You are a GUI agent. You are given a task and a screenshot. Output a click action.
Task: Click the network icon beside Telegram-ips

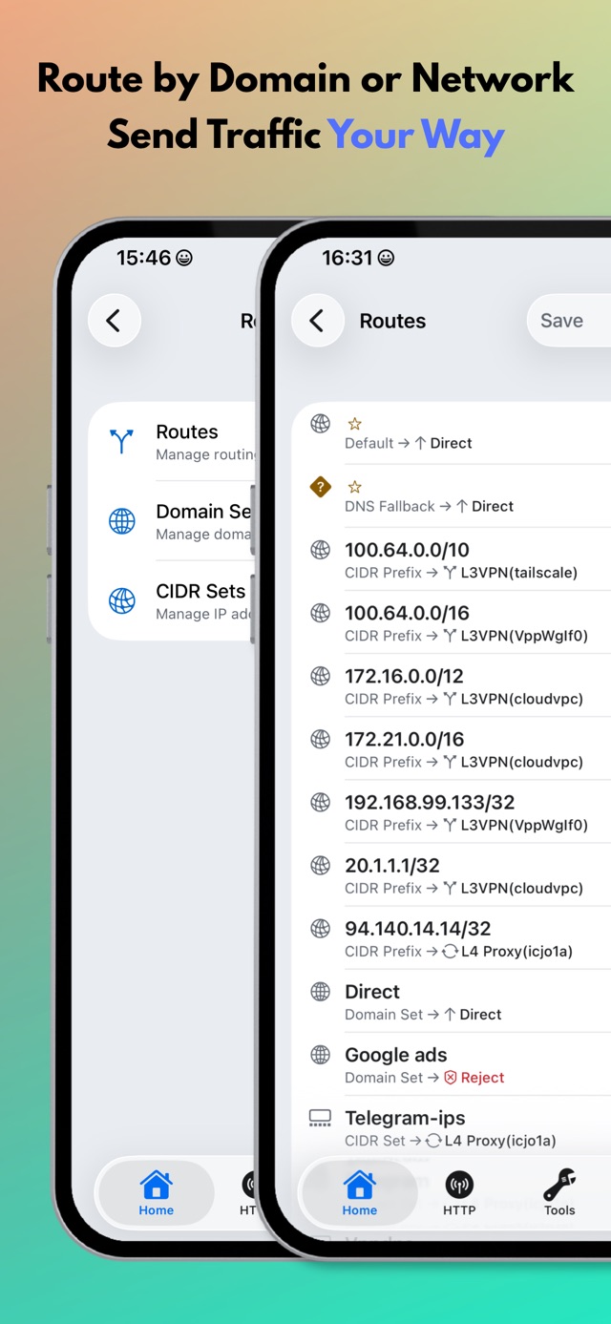[321, 1118]
